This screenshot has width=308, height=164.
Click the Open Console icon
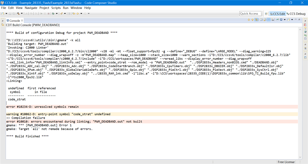(288, 20)
